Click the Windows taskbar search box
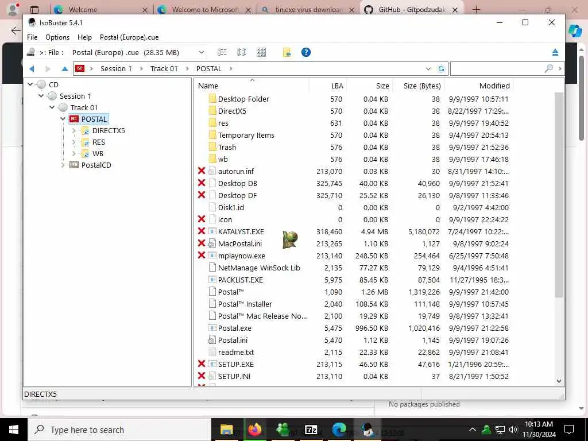Screen dimensions: 588x441 [x=119, y=430]
